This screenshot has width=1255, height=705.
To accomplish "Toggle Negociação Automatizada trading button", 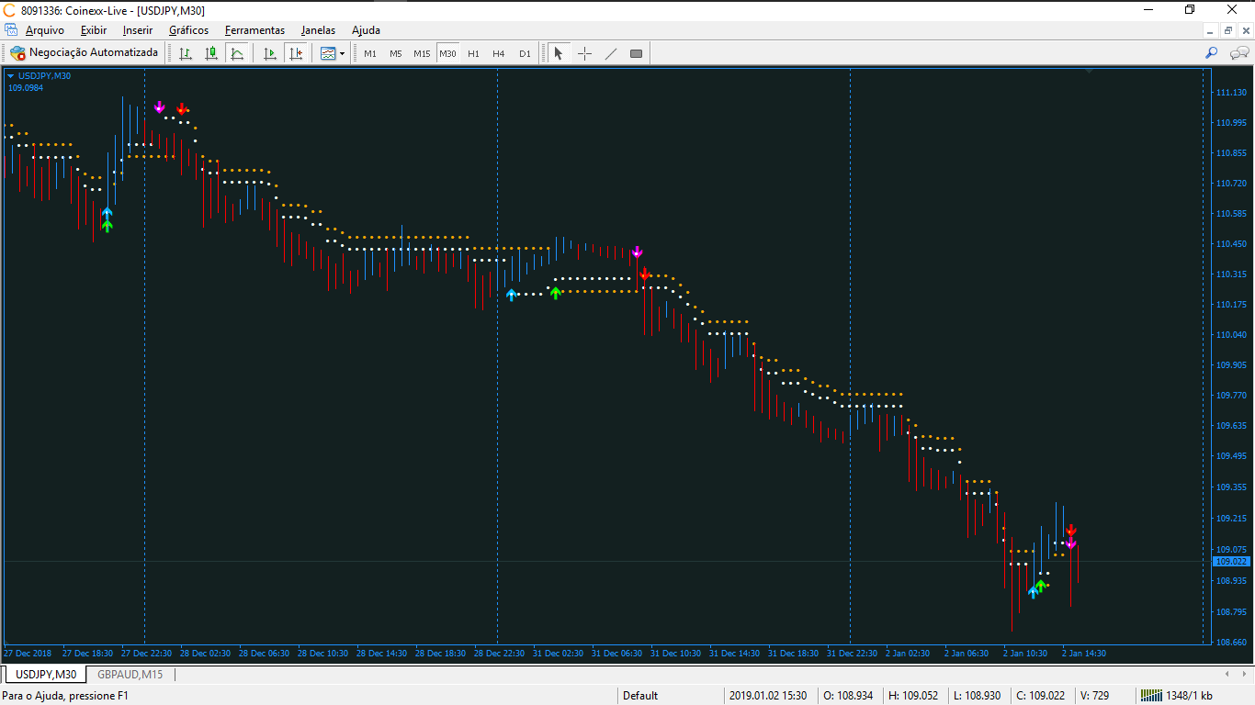I will click(x=85, y=53).
